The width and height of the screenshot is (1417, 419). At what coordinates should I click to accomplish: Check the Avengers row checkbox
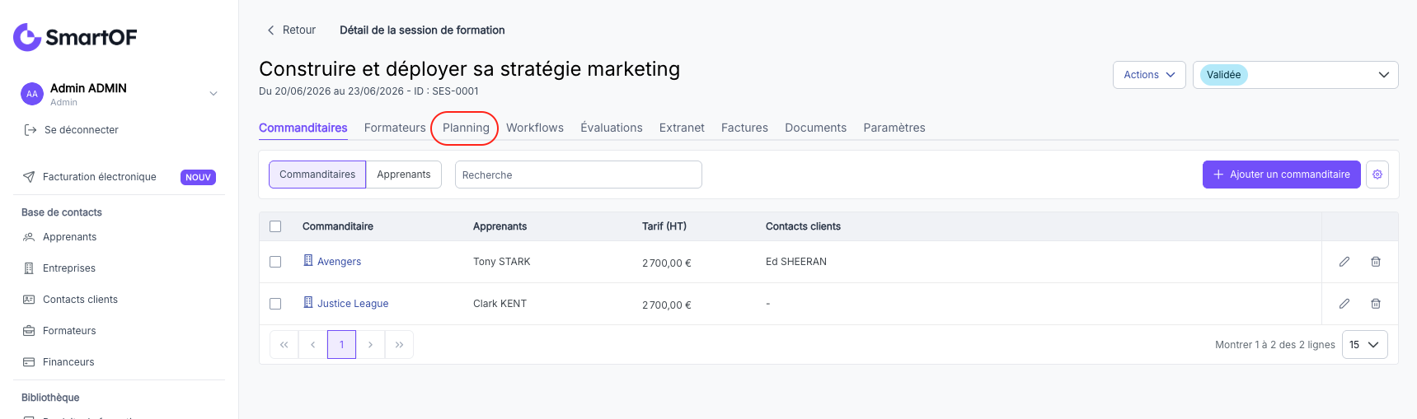pos(275,262)
